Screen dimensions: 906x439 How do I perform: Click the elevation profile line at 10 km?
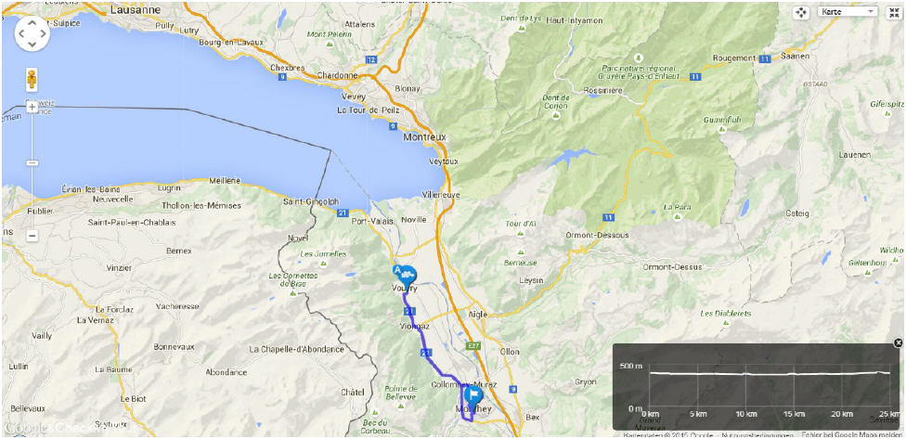coord(746,373)
